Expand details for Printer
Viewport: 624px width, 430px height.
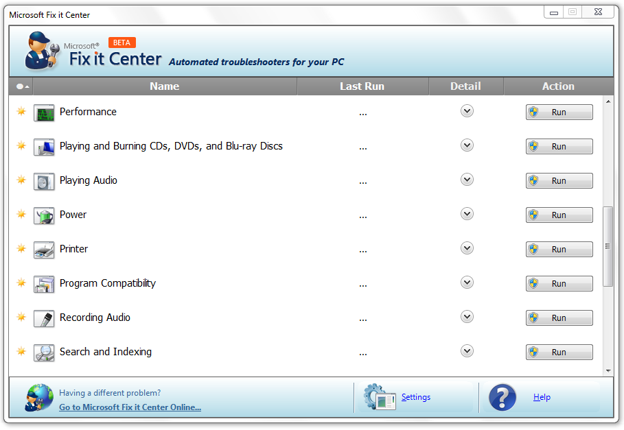coord(467,248)
